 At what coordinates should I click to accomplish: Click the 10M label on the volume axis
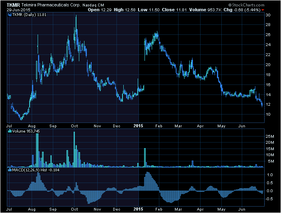270,155
